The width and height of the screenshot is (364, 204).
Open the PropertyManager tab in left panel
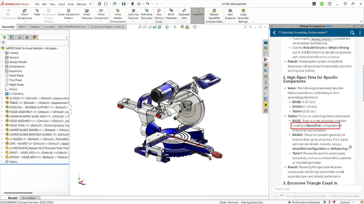[12, 37]
